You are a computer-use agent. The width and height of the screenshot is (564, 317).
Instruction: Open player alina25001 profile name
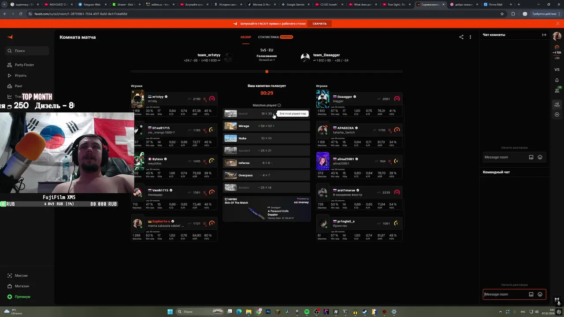click(x=345, y=159)
